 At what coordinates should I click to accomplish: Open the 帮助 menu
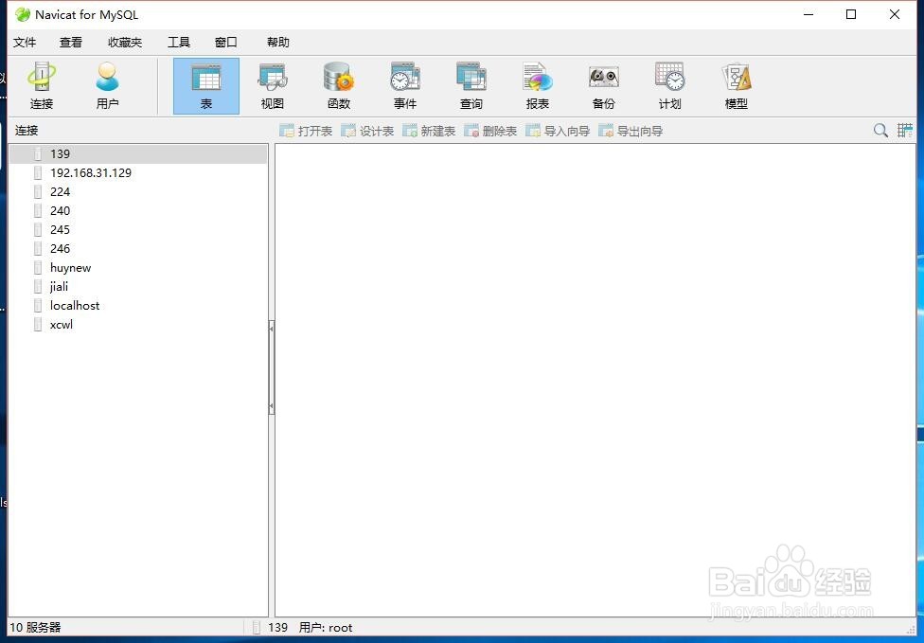click(278, 43)
